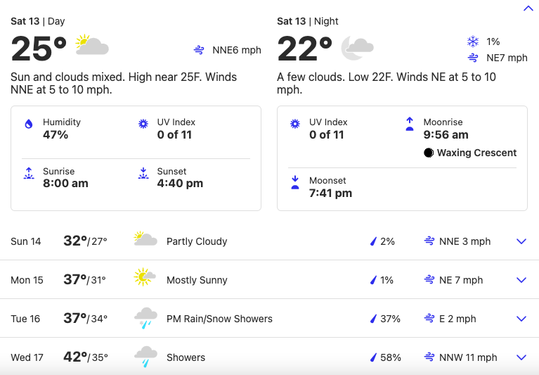Viewport: 539px width, 375px height.
Task: Click the Sun 14 rain chance icon
Action: coord(373,241)
